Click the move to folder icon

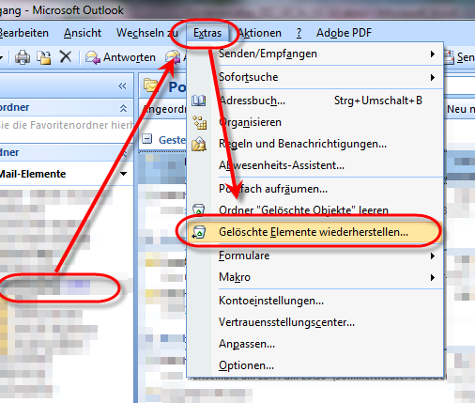click(x=44, y=57)
